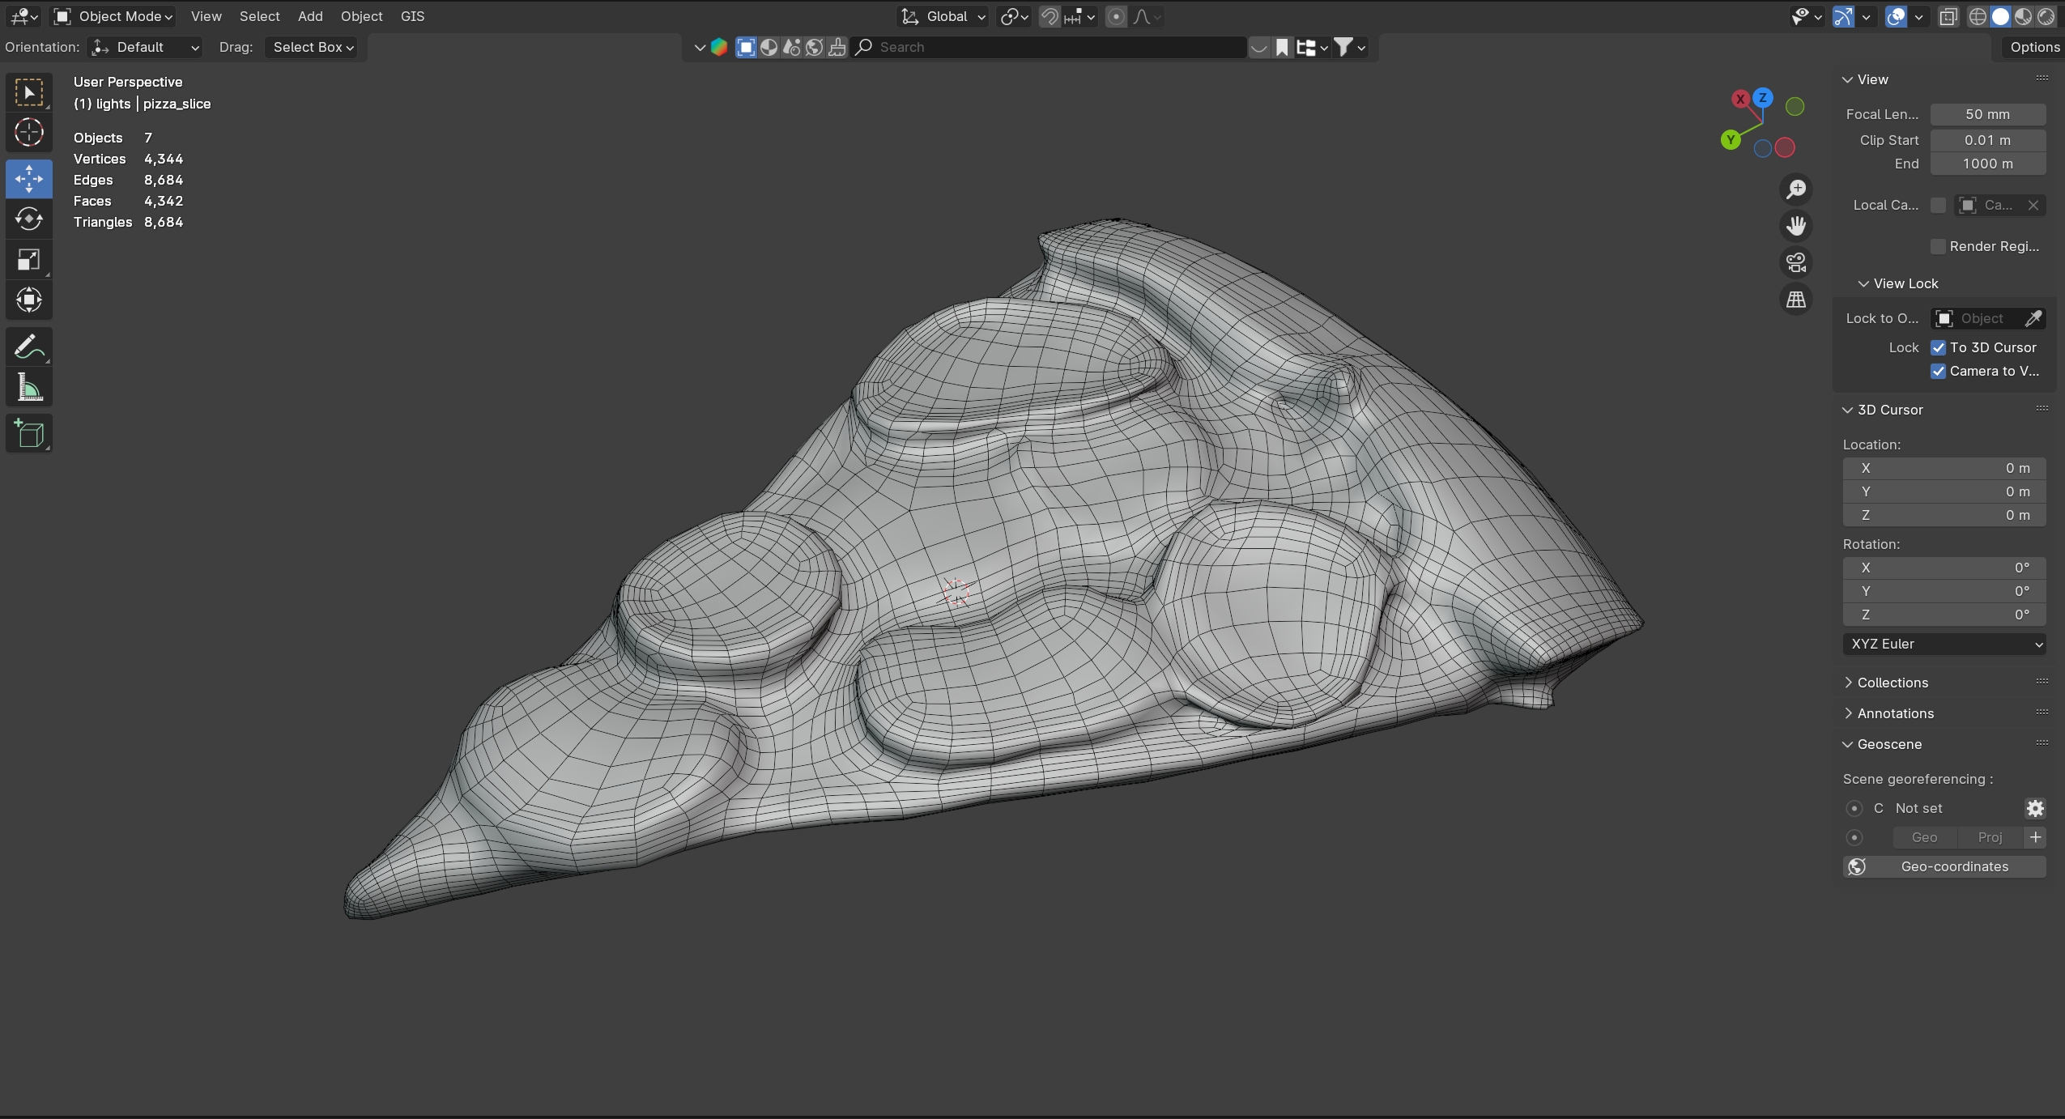The width and height of the screenshot is (2065, 1119).
Task: Click the Focal Length value field
Action: tap(1987, 114)
